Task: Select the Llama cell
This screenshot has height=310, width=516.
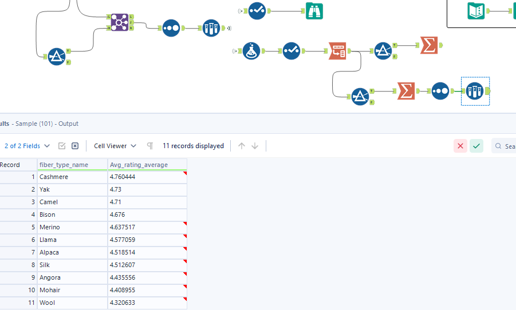Action: coord(72,240)
